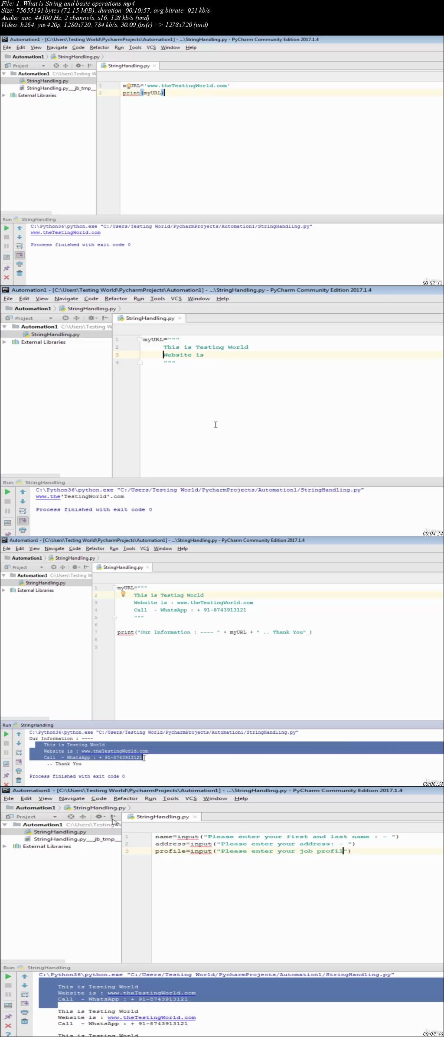The height and width of the screenshot is (1037, 444).
Task: Toggle soft-wrap in 00:04:24 frame's Run panel
Action: pos(23,511)
